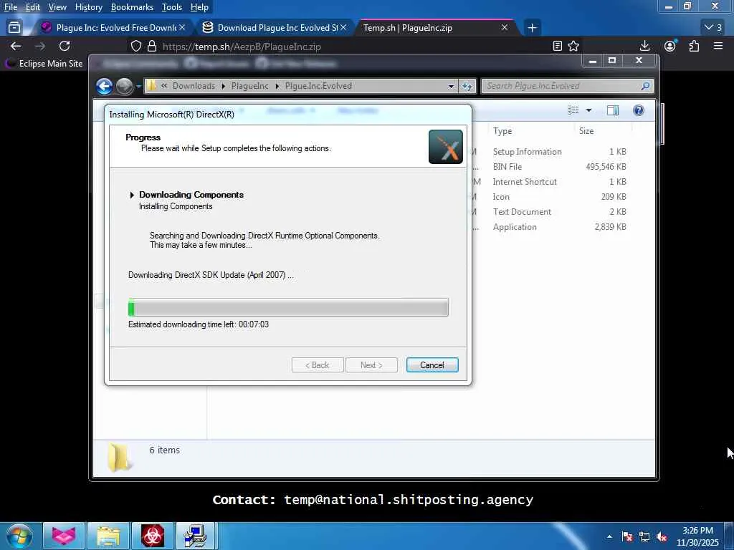Click the DirectX download progress bar

(288, 307)
